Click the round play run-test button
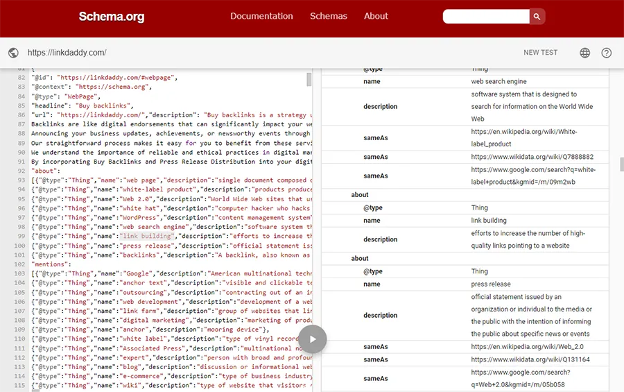Screen dimensions: 624x392 tap(313, 339)
